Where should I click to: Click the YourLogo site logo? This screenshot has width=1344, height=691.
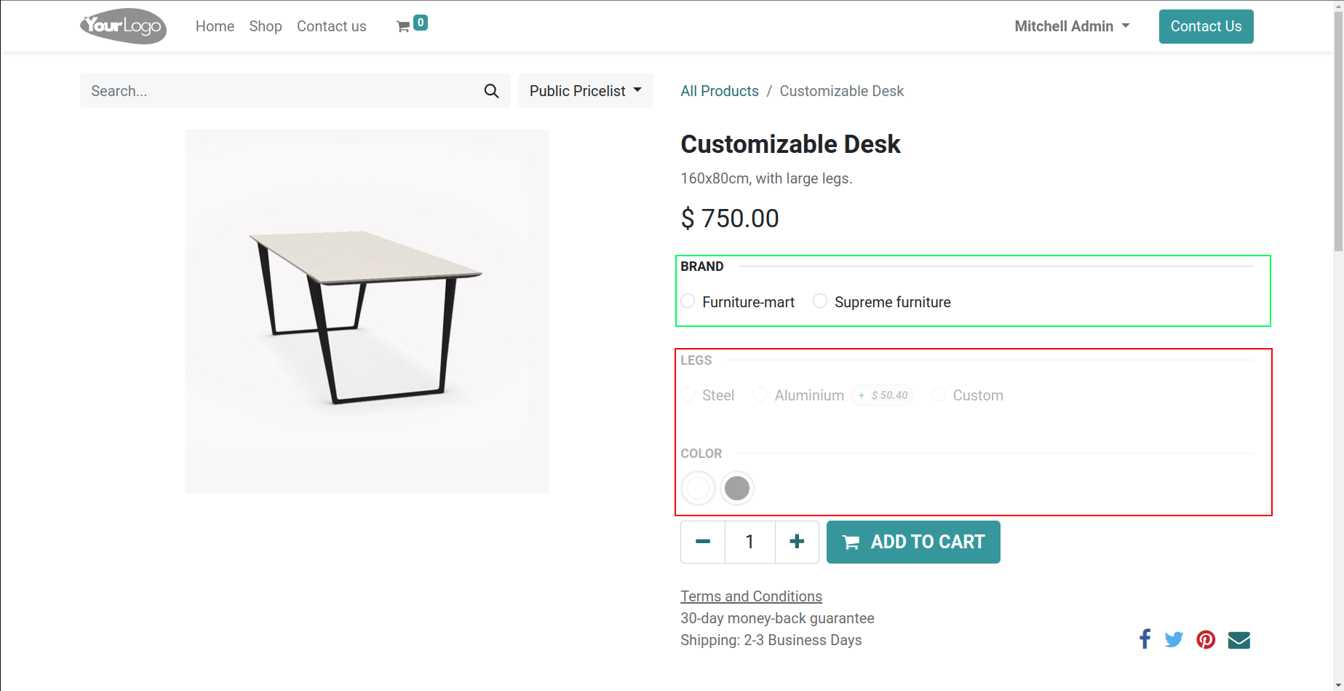tap(123, 26)
